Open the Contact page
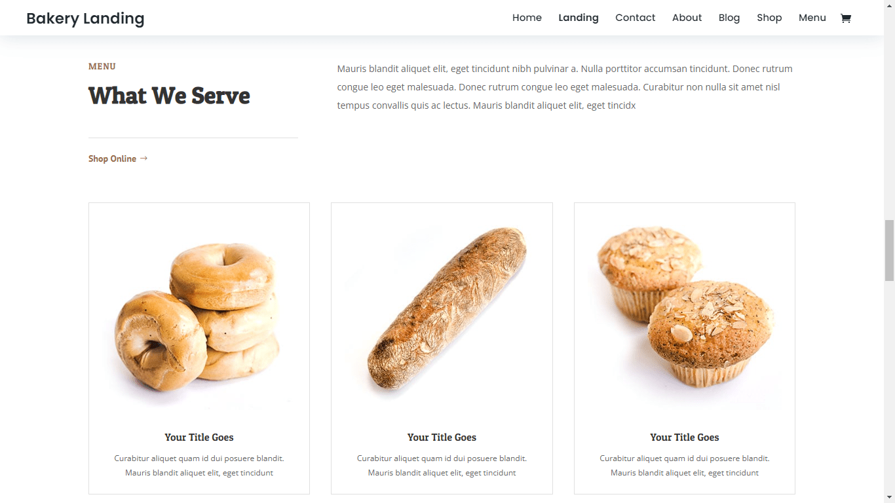This screenshot has width=895, height=503. tap(635, 18)
